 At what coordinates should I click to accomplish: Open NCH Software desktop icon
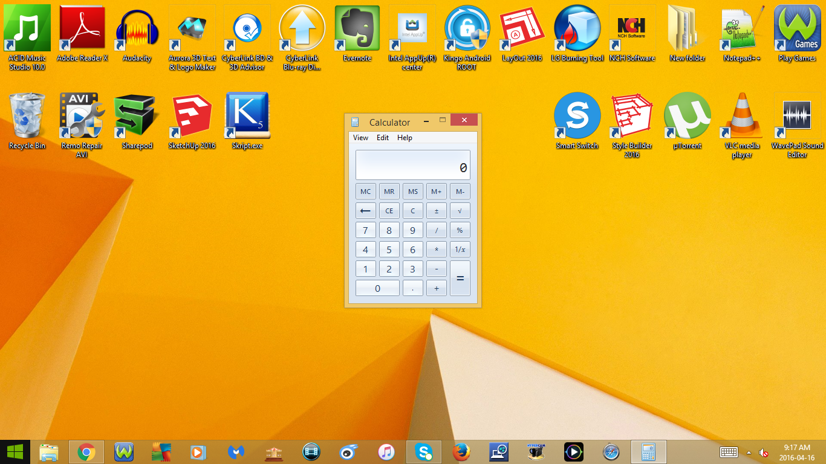pos(633,33)
